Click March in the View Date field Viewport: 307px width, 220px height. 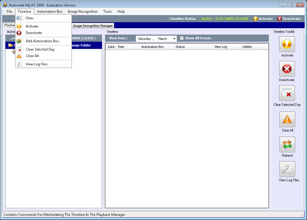tap(162, 39)
